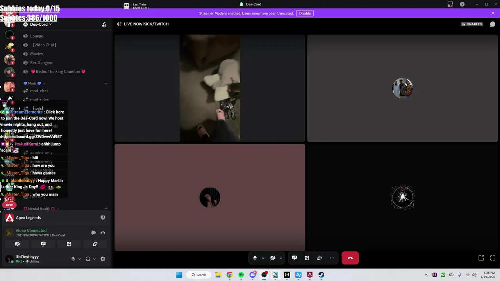Open output device options arrow

point(95,259)
